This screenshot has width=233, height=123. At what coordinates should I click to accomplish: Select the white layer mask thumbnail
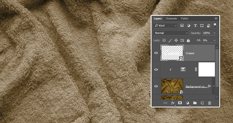point(206,69)
